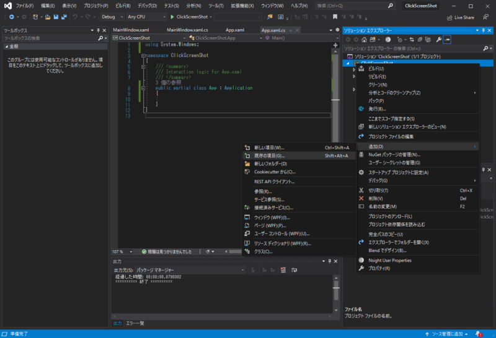Click the Solution Explorer search field
Viewport: 496px width, 338px height.
tap(413, 49)
